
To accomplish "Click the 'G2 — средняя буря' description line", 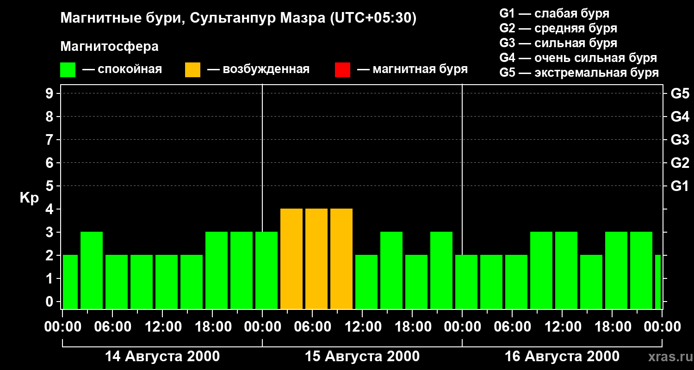I will (558, 28).
